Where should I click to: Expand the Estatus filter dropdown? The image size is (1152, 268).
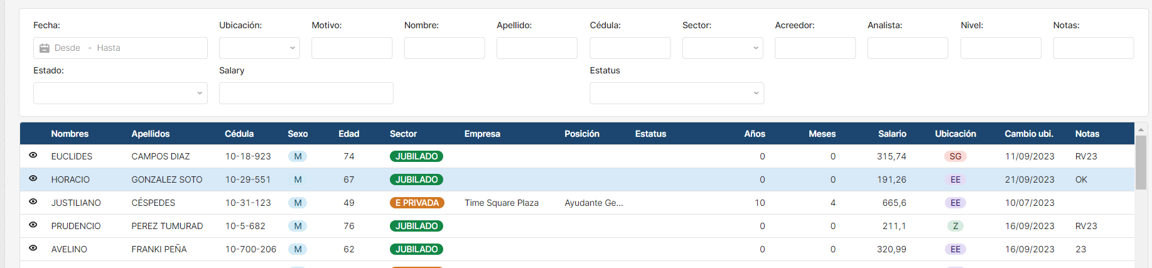(x=677, y=93)
